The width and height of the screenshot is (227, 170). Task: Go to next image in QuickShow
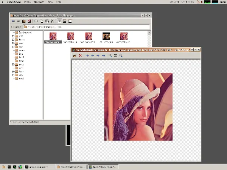pos(98,56)
